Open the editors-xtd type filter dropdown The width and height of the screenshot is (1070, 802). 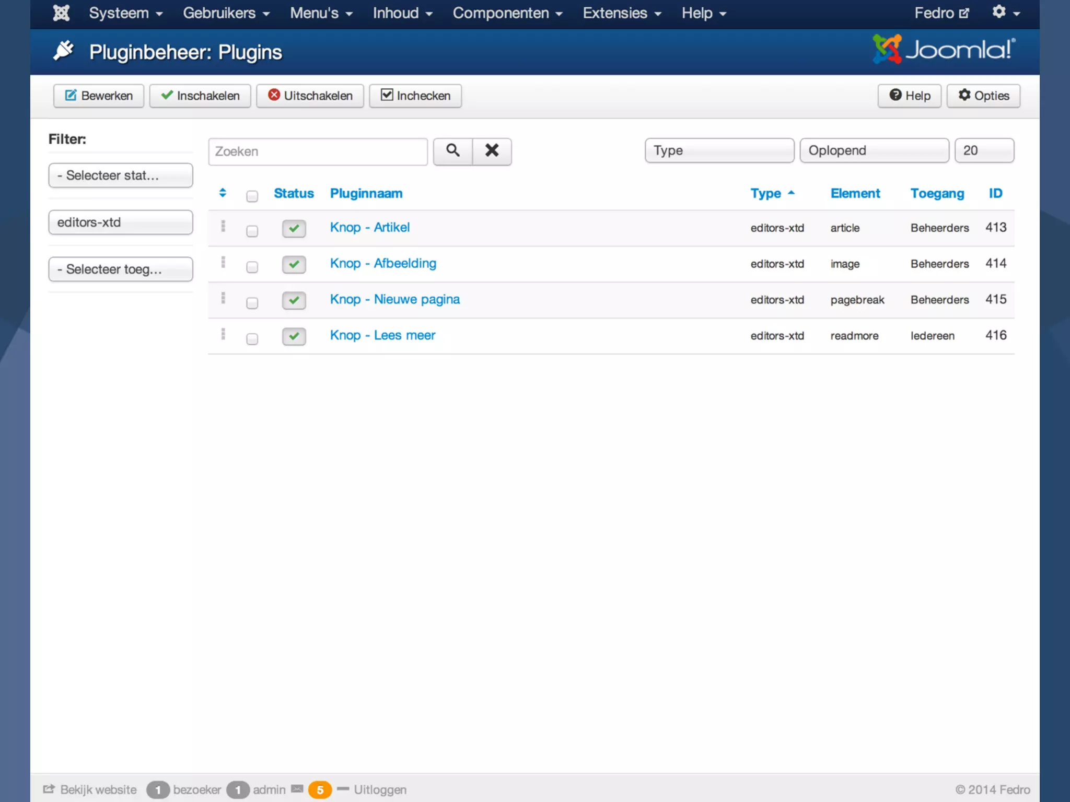click(x=120, y=222)
